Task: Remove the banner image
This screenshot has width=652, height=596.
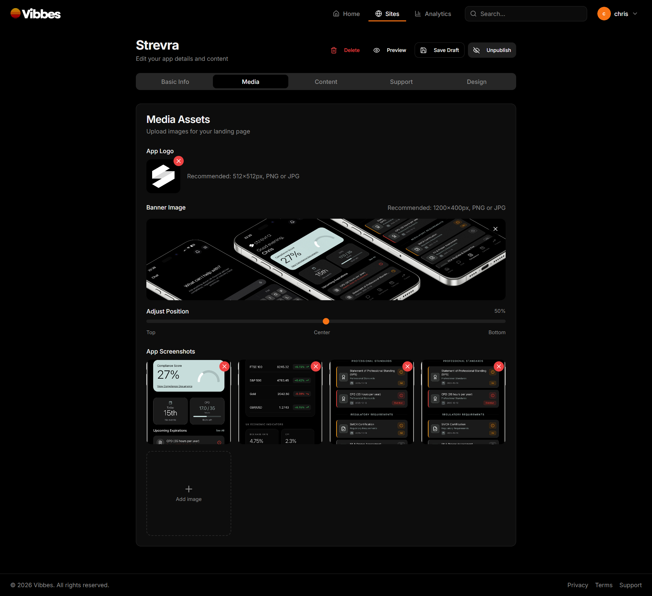Action: tap(495, 229)
